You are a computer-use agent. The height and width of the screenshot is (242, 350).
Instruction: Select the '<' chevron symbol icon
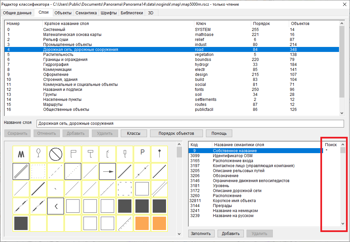56,206
